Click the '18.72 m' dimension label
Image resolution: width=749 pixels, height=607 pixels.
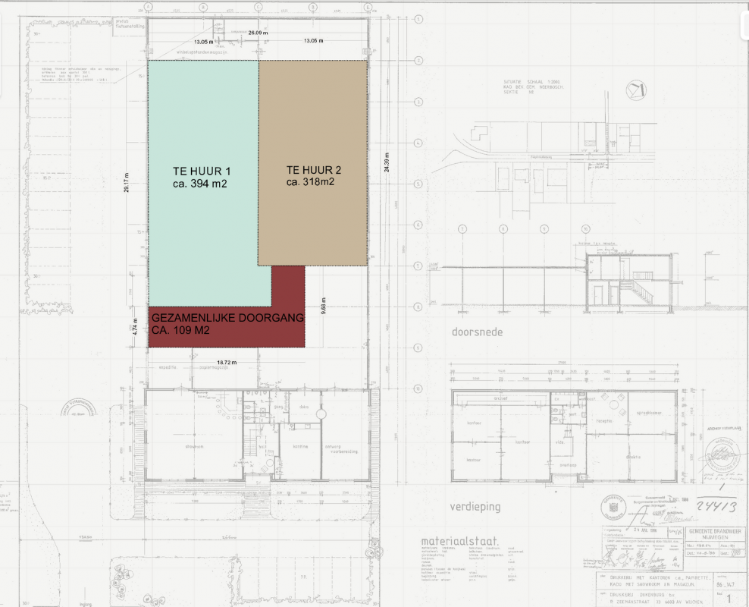[227, 362]
